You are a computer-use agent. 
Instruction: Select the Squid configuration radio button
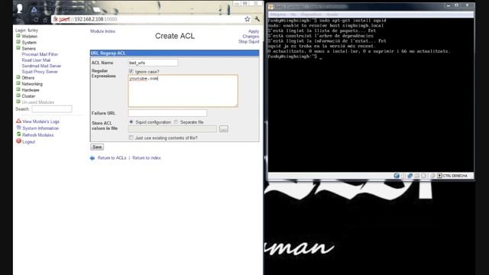[x=131, y=122]
